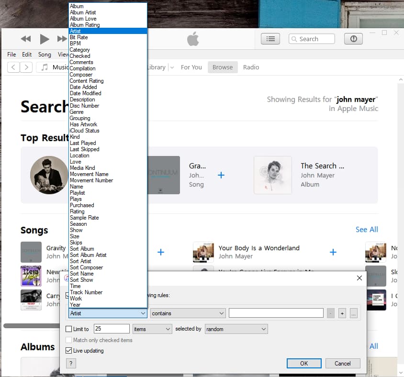Open John Mayer artist portrait thumbnail
The width and height of the screenshot is (404, 377).
point(49,175)
